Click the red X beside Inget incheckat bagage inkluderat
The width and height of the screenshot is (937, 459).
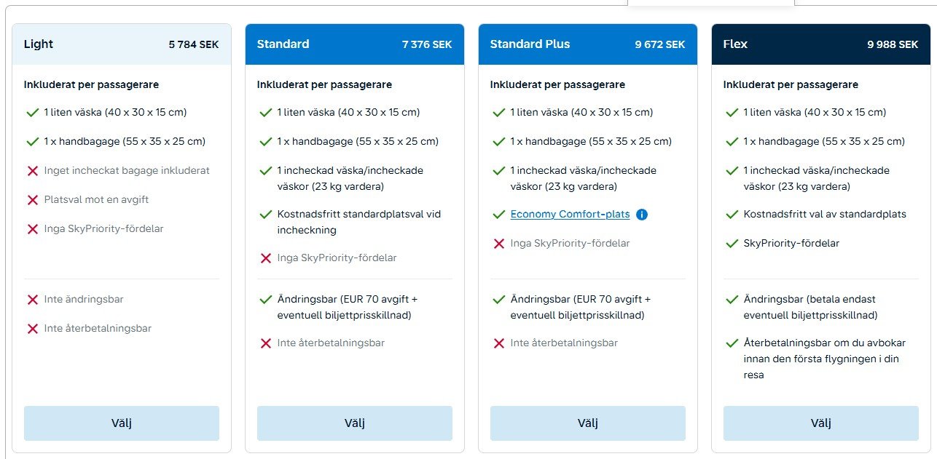tap(32, 170)
